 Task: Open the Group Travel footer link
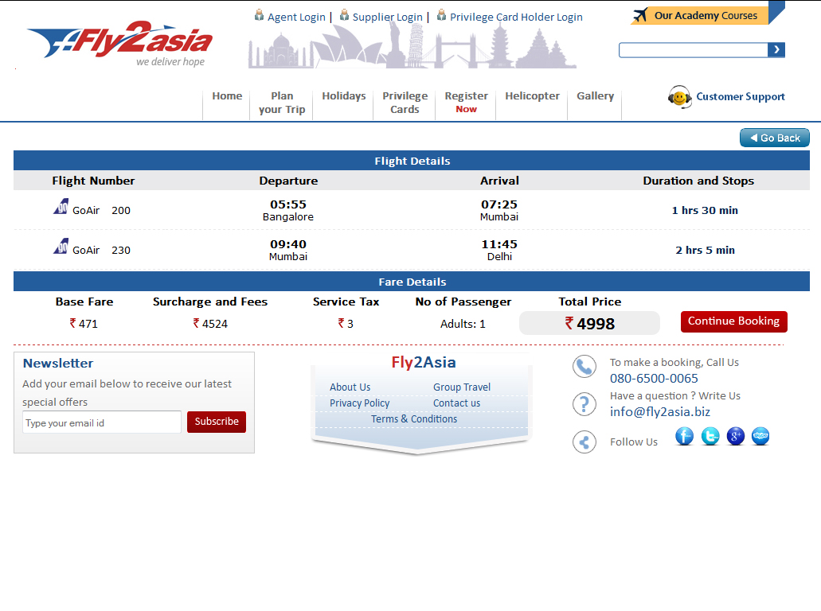(x=461, y=387)
